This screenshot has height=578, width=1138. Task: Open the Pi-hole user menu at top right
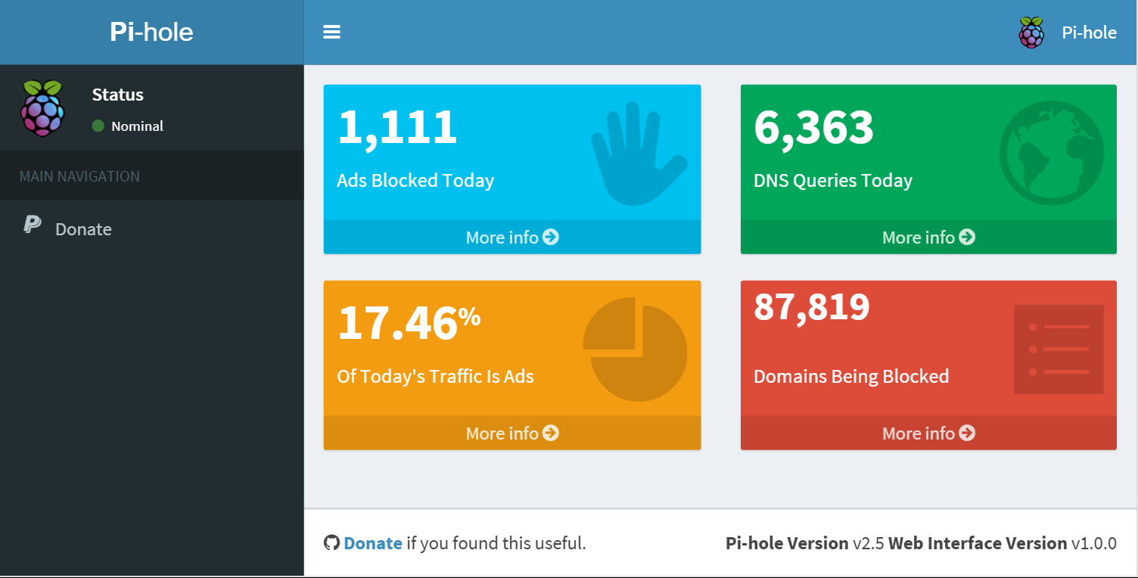(x=1068, y=33)
